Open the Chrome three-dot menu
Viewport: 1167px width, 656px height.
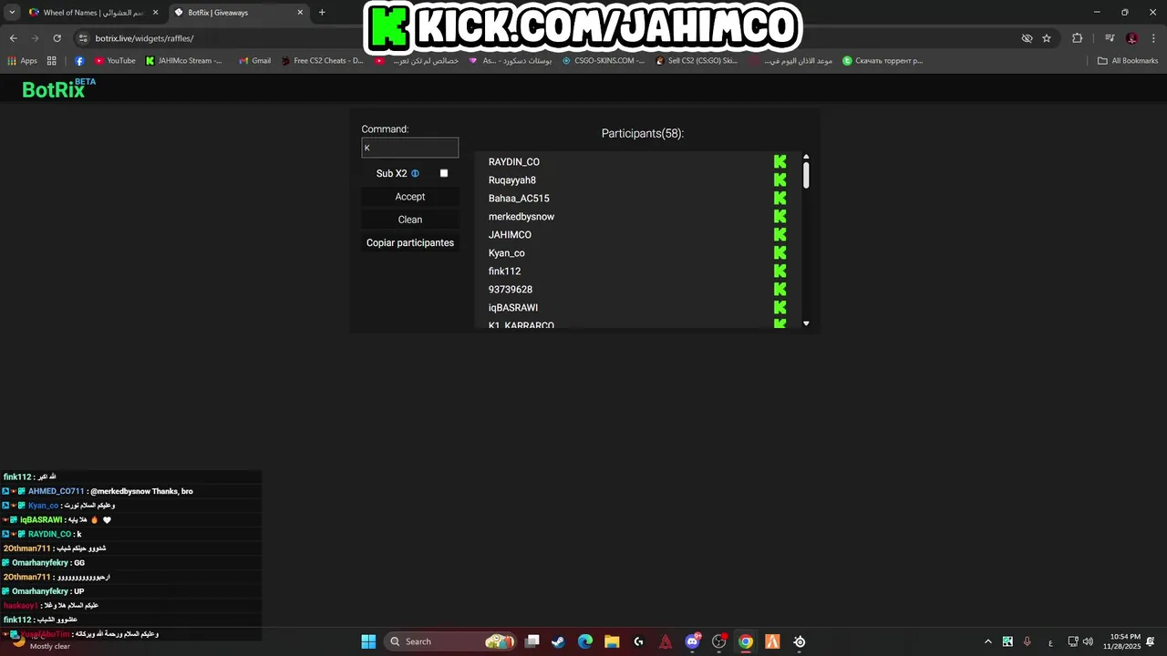click(1153, 38)
